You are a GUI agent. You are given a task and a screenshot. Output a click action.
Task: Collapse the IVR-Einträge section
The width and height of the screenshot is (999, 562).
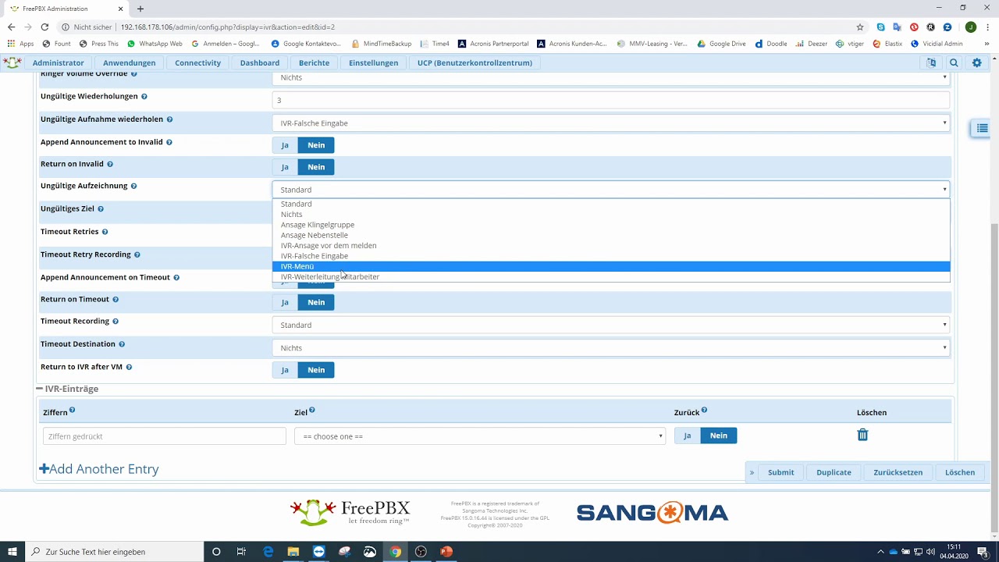point(40,389)
